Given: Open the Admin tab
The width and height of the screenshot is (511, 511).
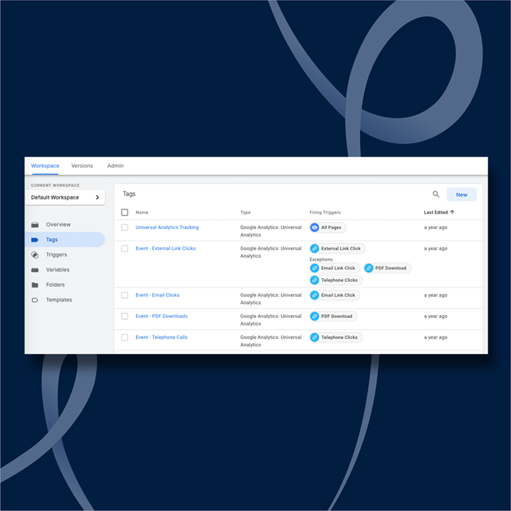Looking at the screenshot, I should [115, 166].
